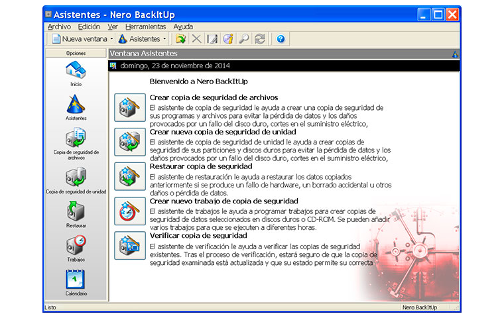The height and width of the screenshot is (318, 504).
Task: Expand the Asistentes toolbar dropdown arrow
Action: pyautogui.click(x=164, y=39)
